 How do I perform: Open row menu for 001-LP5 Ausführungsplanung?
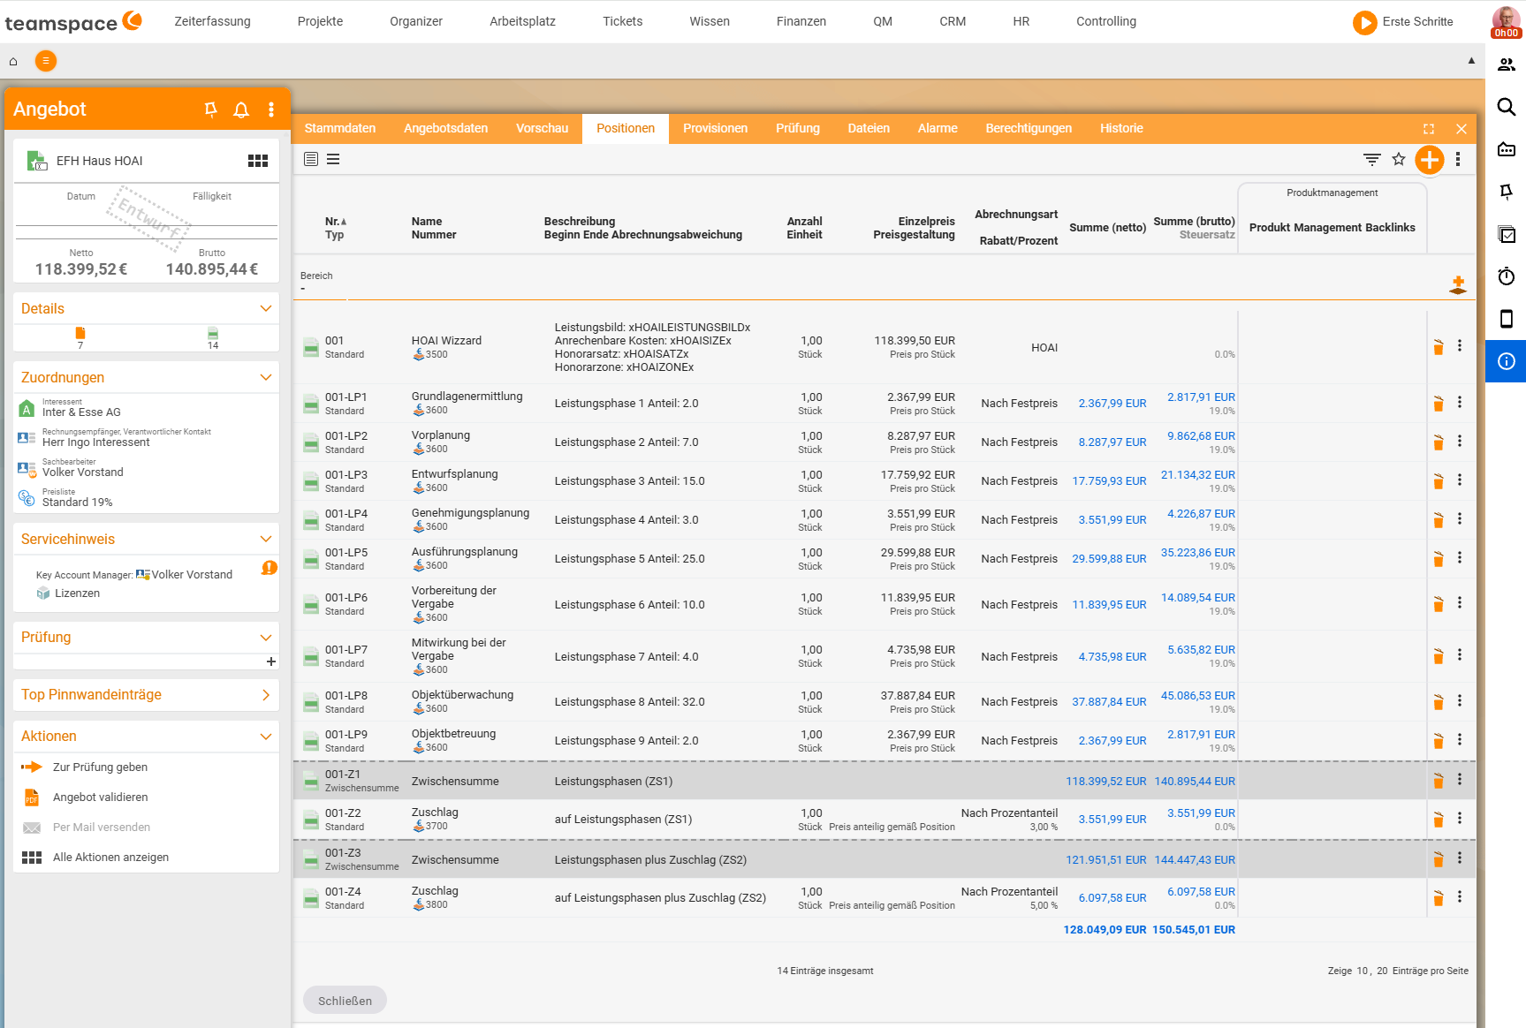click(1460, 558)
